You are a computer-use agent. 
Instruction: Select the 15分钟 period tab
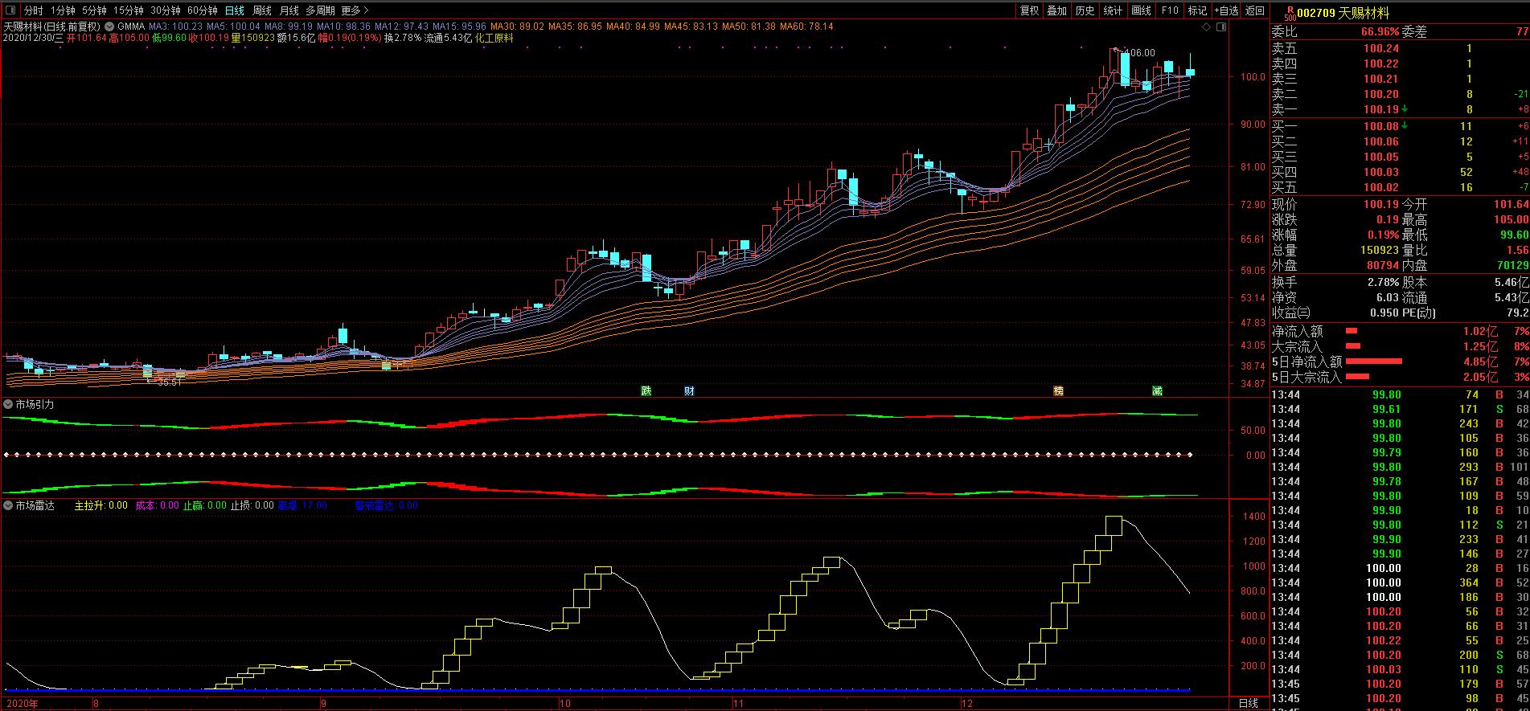click(128, 10)
